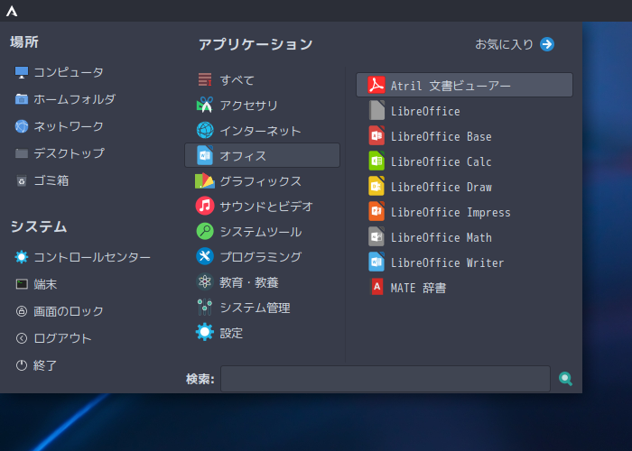Select the 教育・教養 atom icon
Viewport: 632px width, 451px height.
[x=205, y=281]
